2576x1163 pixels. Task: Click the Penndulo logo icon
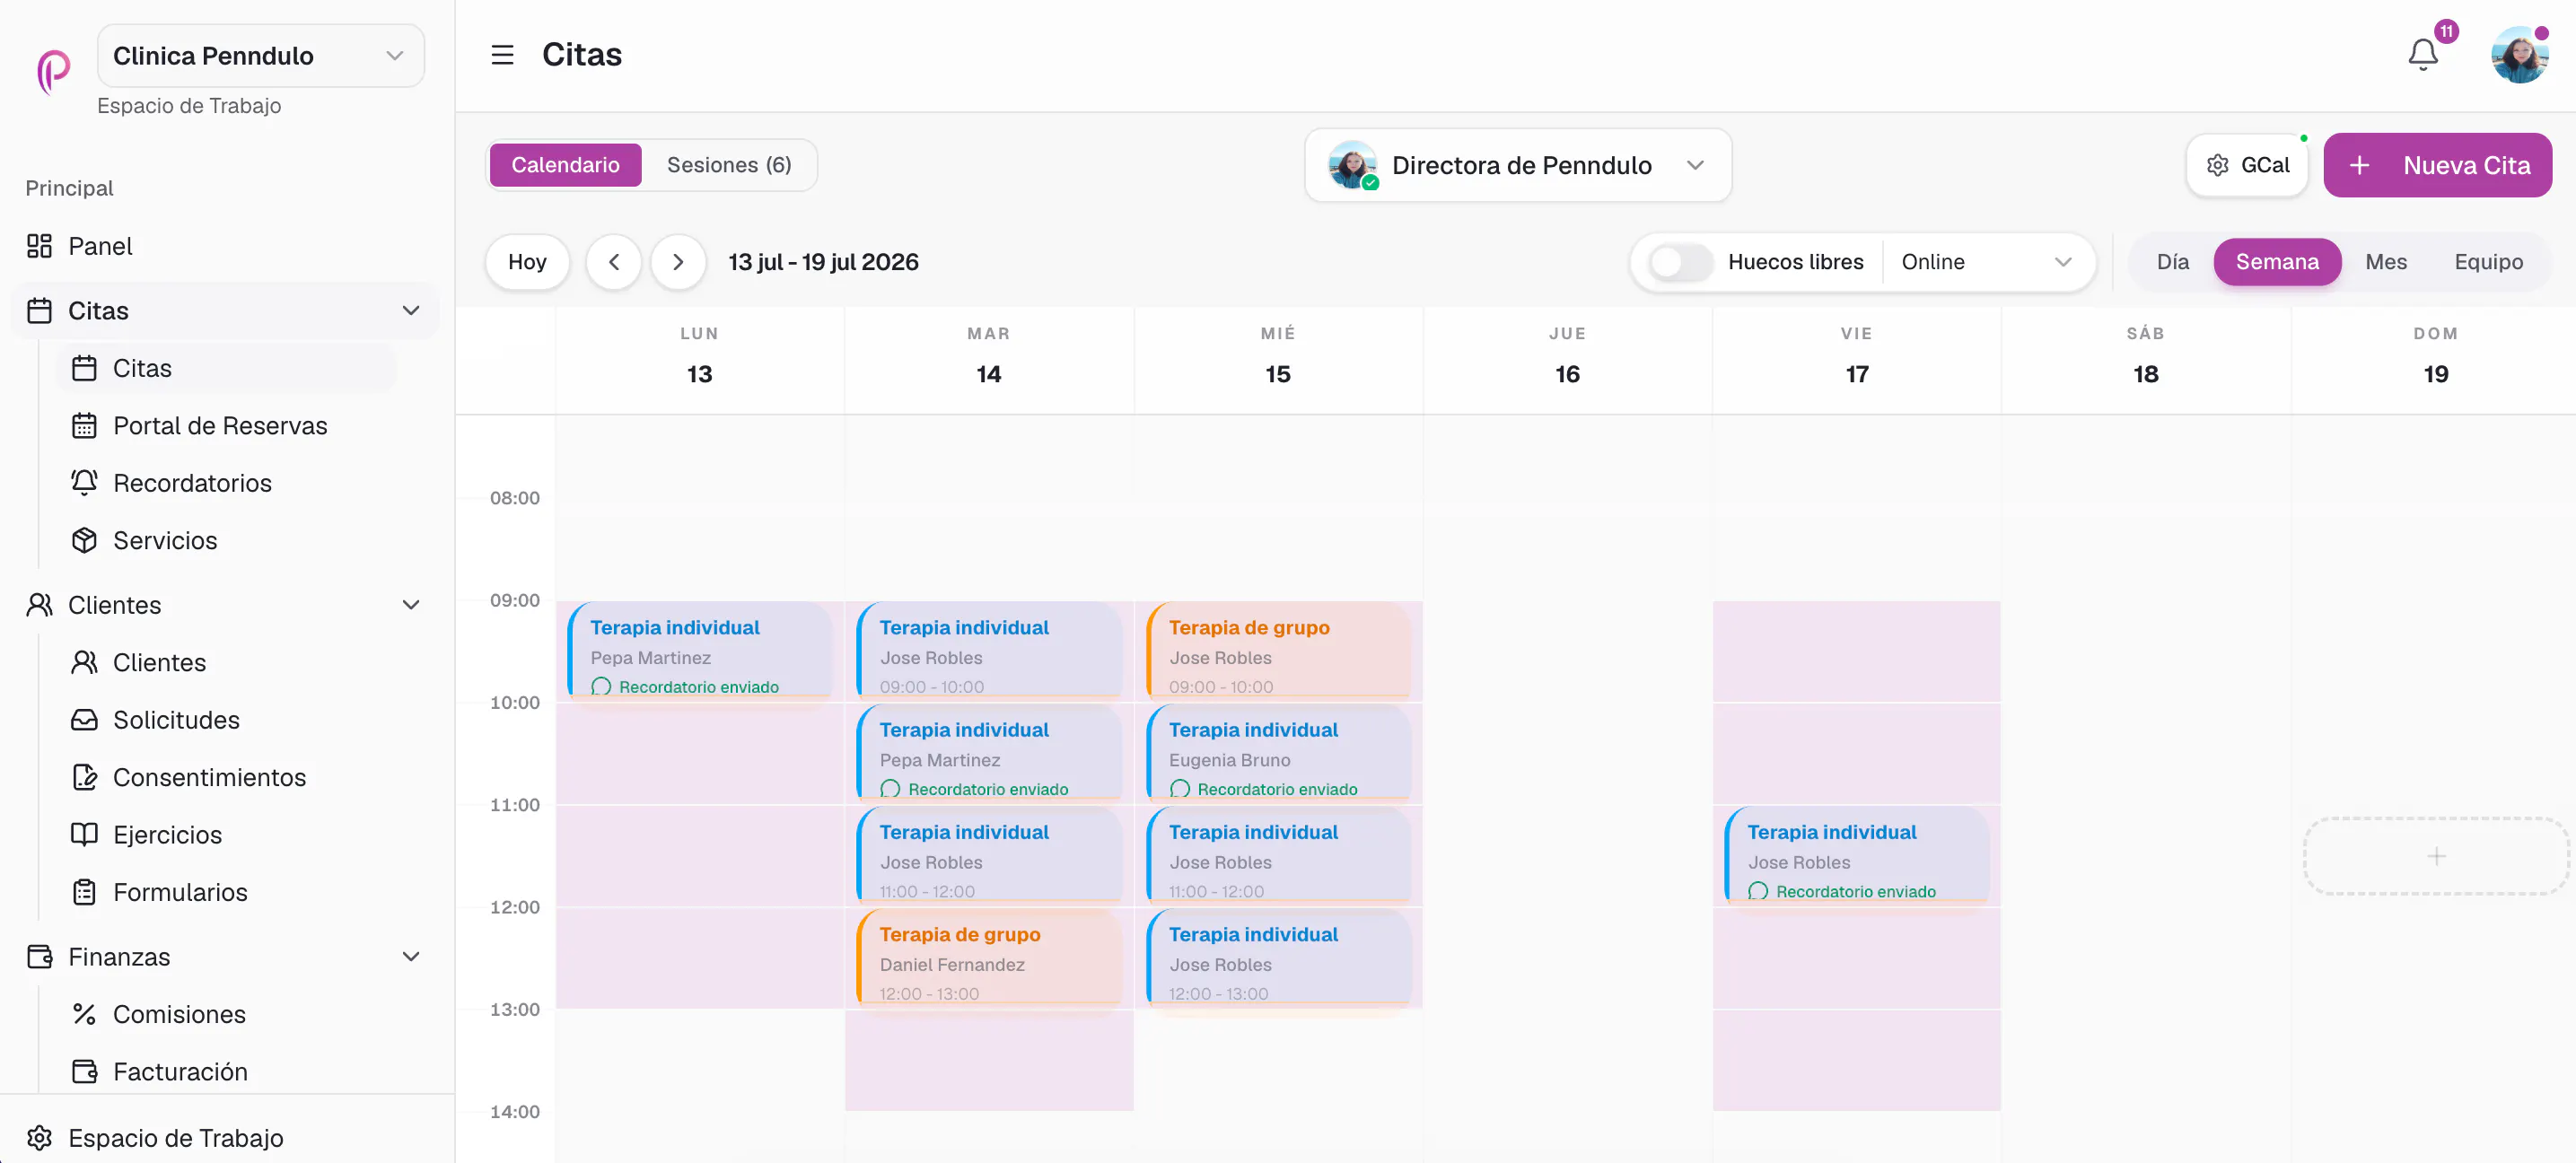click(53, 71)
